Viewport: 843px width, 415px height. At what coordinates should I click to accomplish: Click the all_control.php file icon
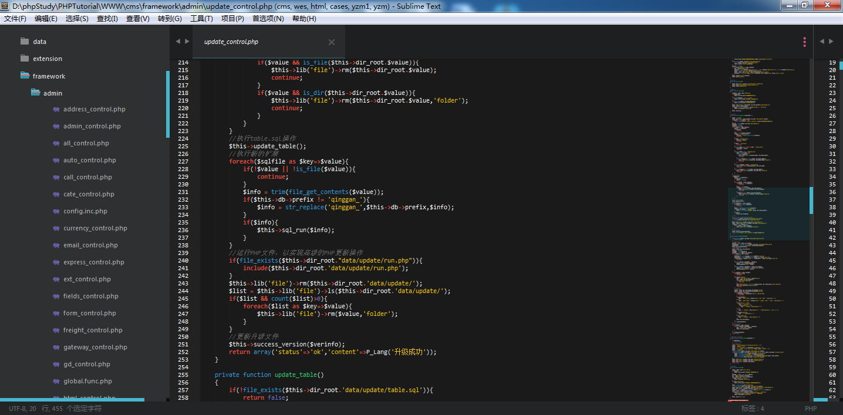(x=56, y=144)
